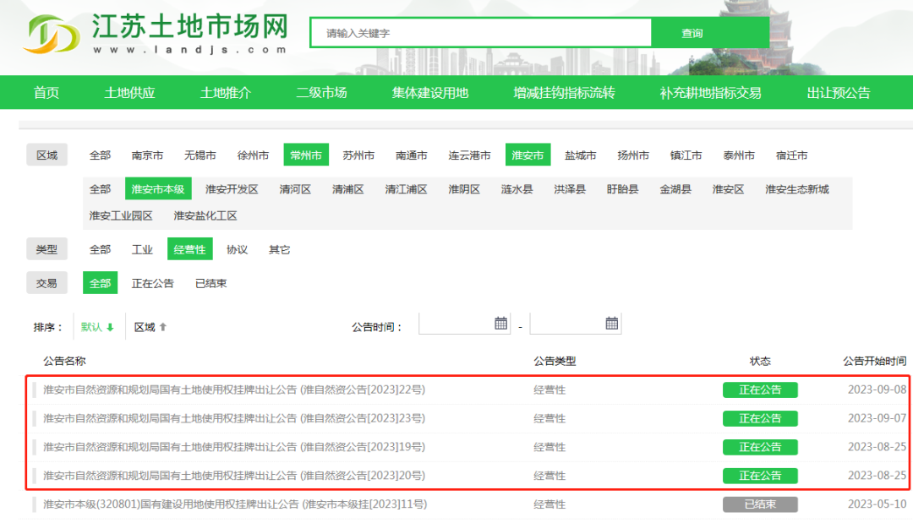The image size is (913, 523).
Task: Open 土地供应 navigation menu
Action: [x=129, y=93]
